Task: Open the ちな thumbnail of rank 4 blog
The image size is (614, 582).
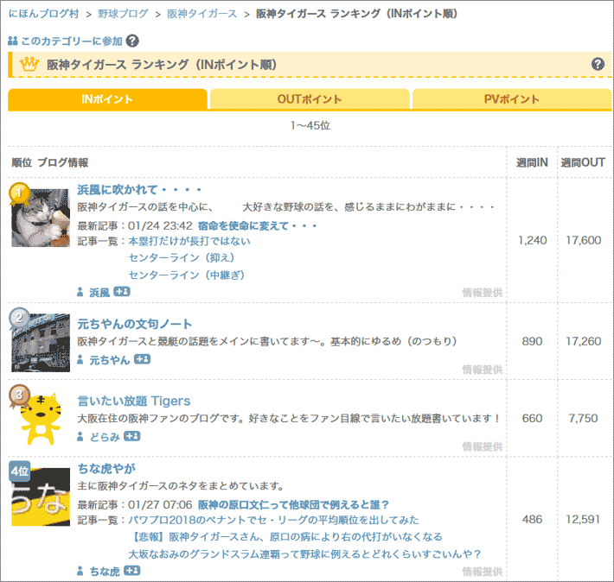Action: 41,497
